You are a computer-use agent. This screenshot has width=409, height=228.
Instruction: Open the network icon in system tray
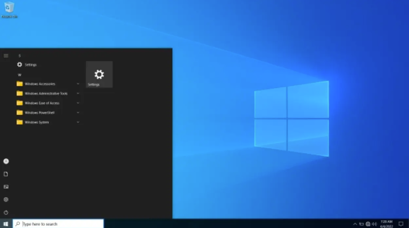click(x=368, y=224)
